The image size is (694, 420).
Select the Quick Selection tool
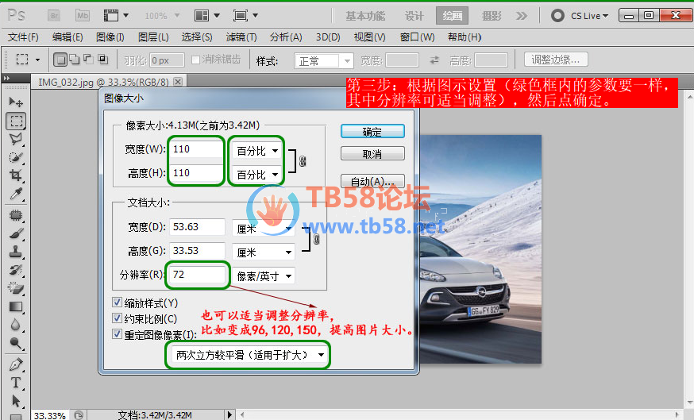click(x=16, y=157)
